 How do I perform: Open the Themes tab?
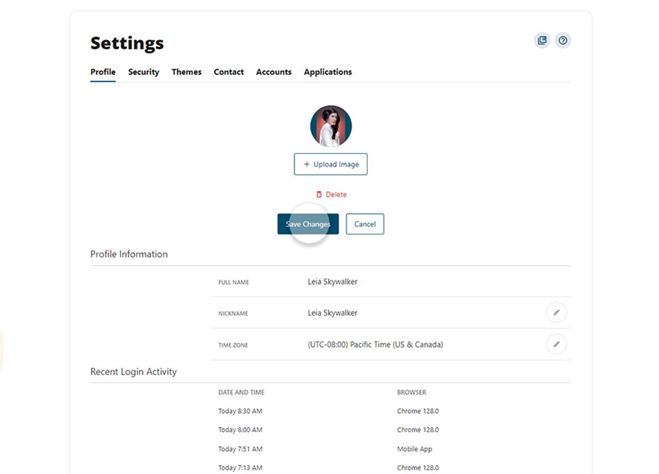point(187,72)
